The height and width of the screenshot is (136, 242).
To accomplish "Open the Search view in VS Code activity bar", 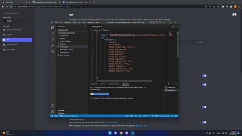I will click(53, 33).
